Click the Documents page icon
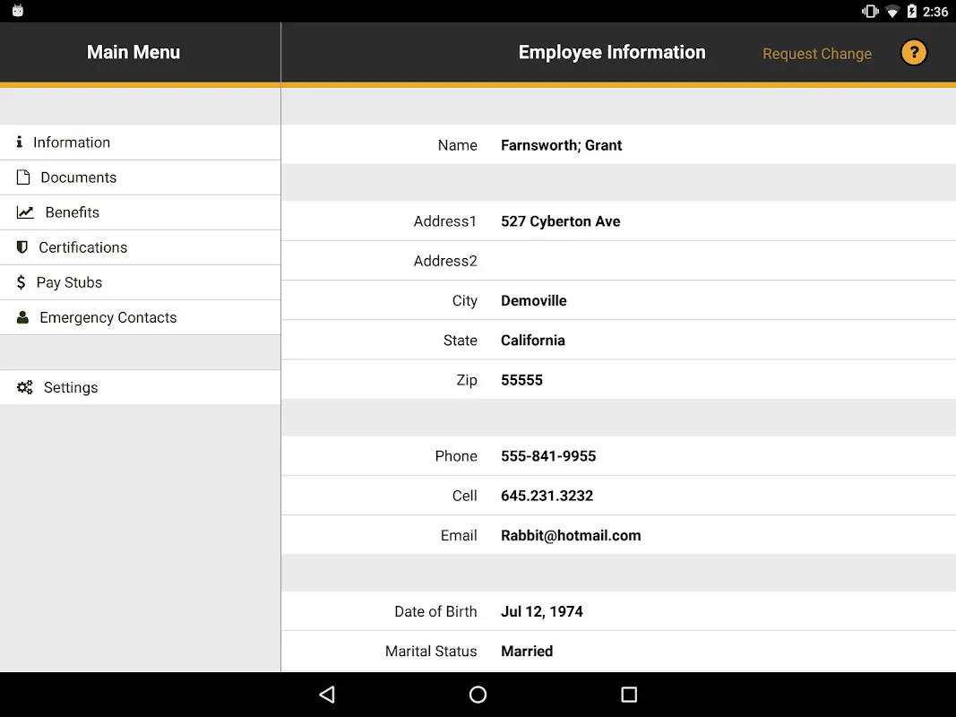The image size is (956, 717). tap(23, 177)
